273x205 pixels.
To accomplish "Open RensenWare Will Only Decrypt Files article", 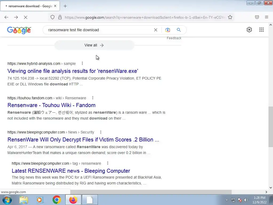I will click(83, 140).
